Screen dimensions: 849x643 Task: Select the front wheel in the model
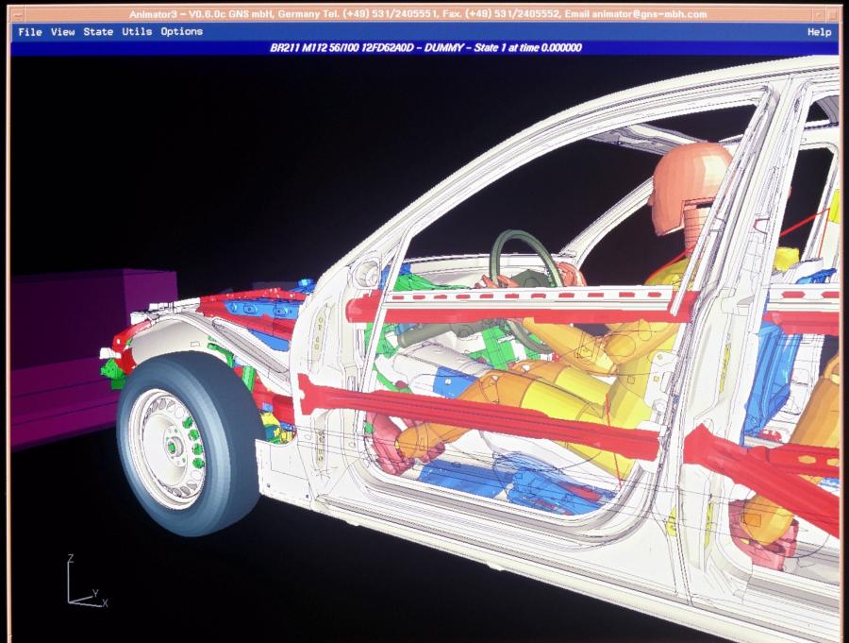[x=189, y=444]
